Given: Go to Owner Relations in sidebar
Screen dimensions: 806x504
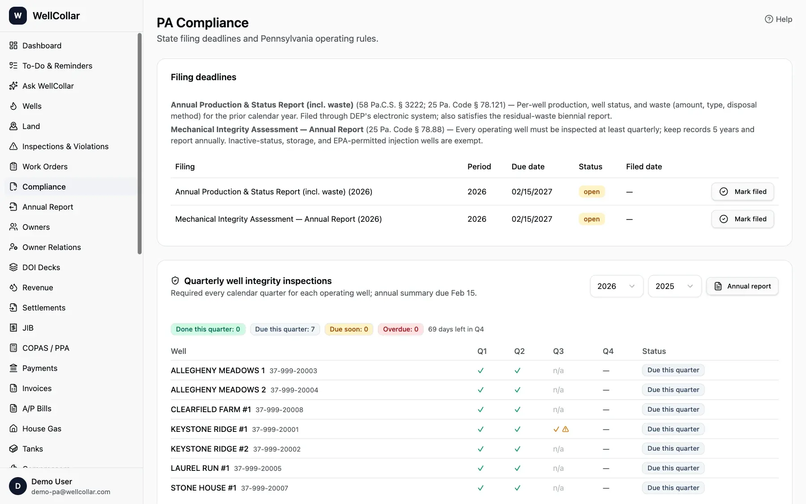Looking at the screenshot, I should 71,247.
